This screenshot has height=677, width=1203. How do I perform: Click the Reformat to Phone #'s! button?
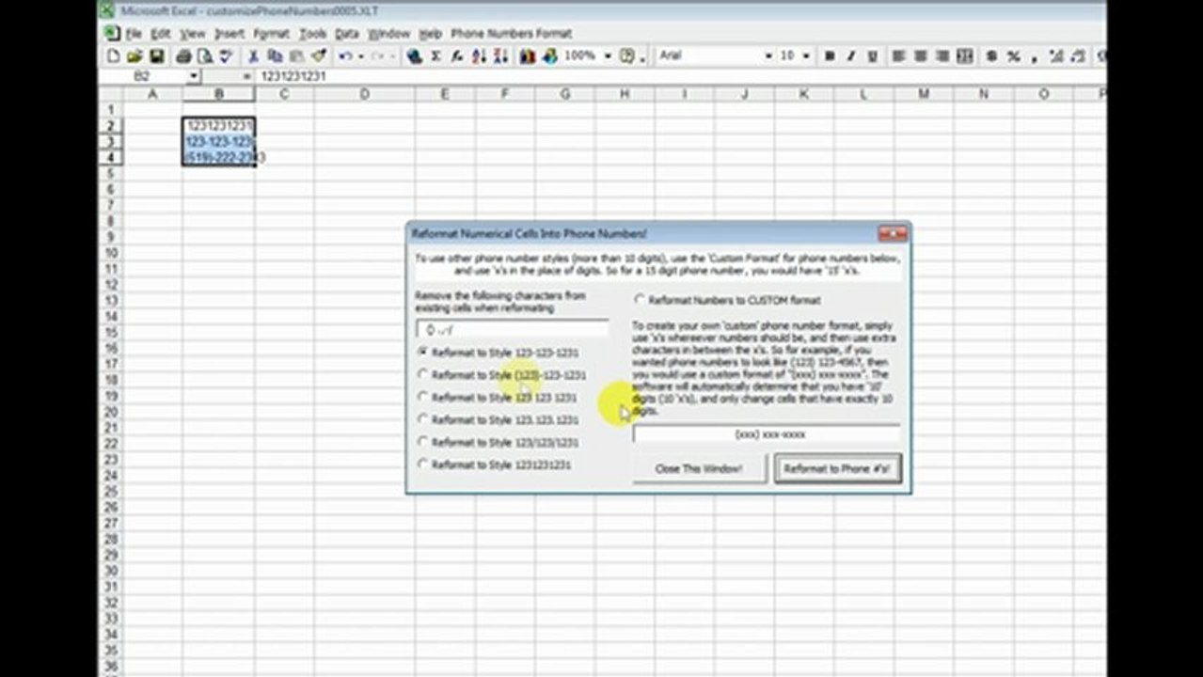[x=837, y=468]
